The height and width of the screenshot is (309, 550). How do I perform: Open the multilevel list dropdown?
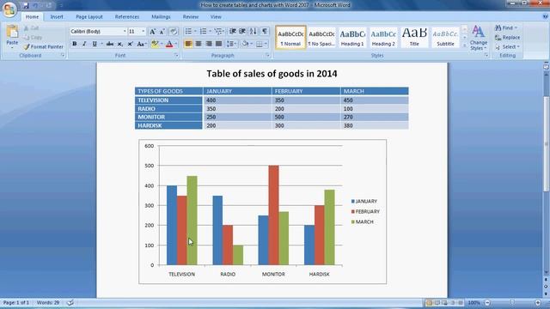[x=219, y=32]
